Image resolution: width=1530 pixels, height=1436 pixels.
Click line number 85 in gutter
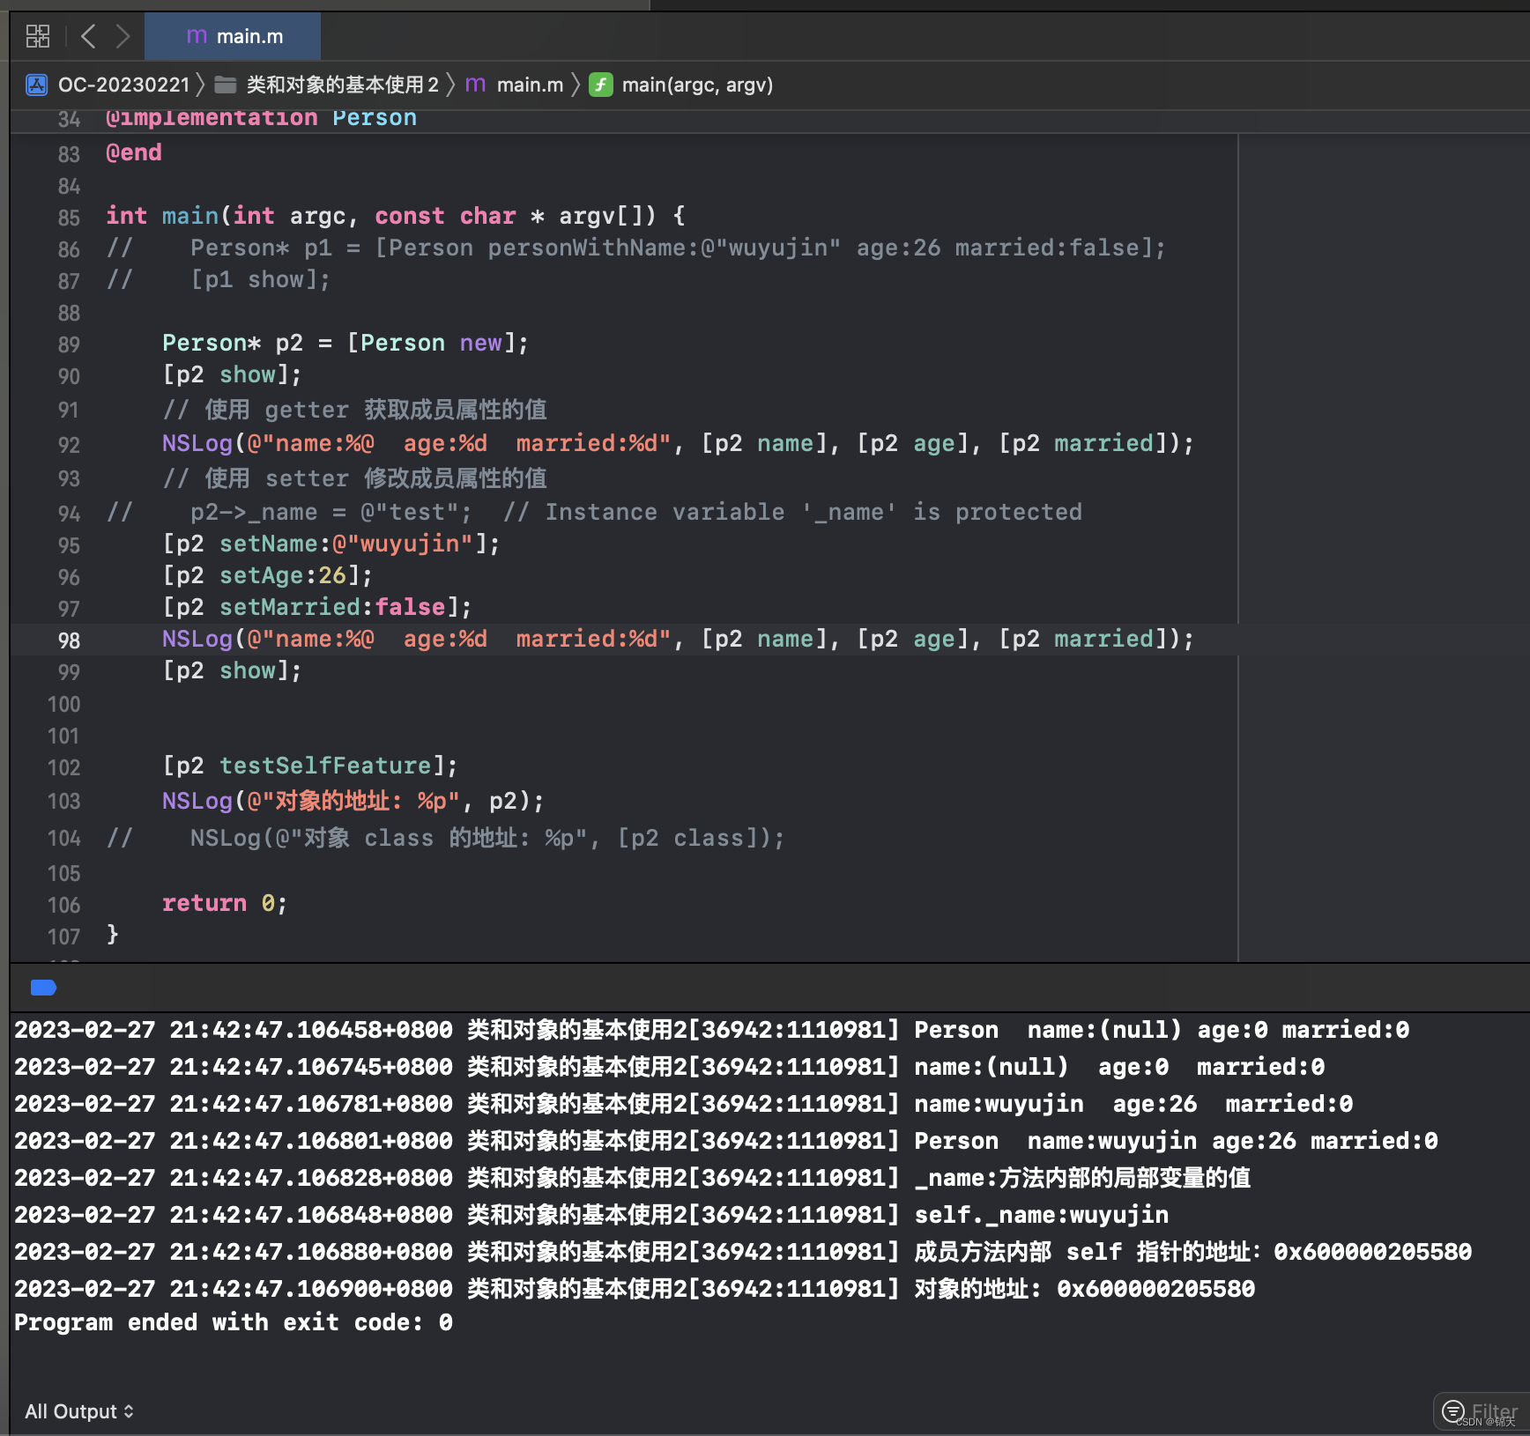pyautogui.click(x=69, y=218)
